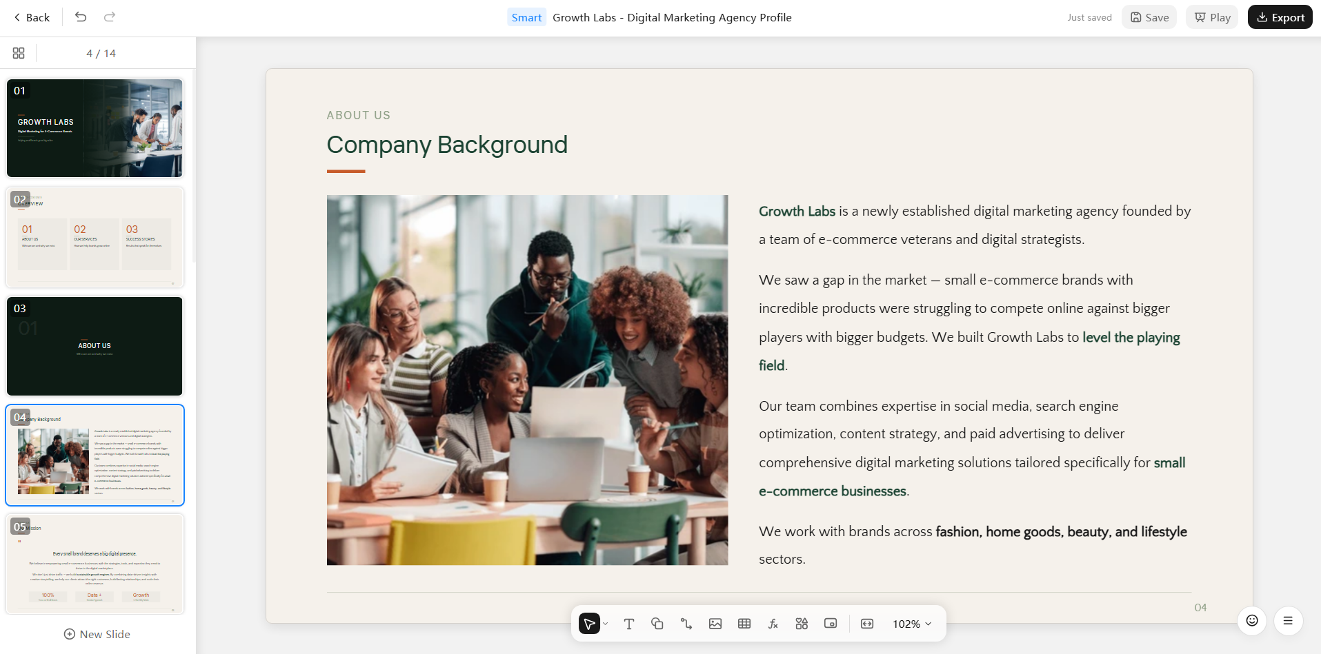Viewport: 1321px width, 654px height.
Task: Insert a table with the Table tool
Action: pyautogui.click(x=744, y=624)
